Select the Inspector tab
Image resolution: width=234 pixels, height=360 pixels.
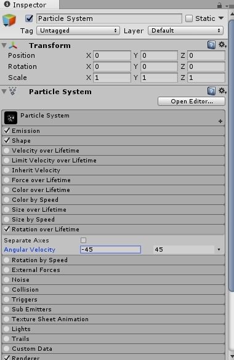click(x=30, y=4)
